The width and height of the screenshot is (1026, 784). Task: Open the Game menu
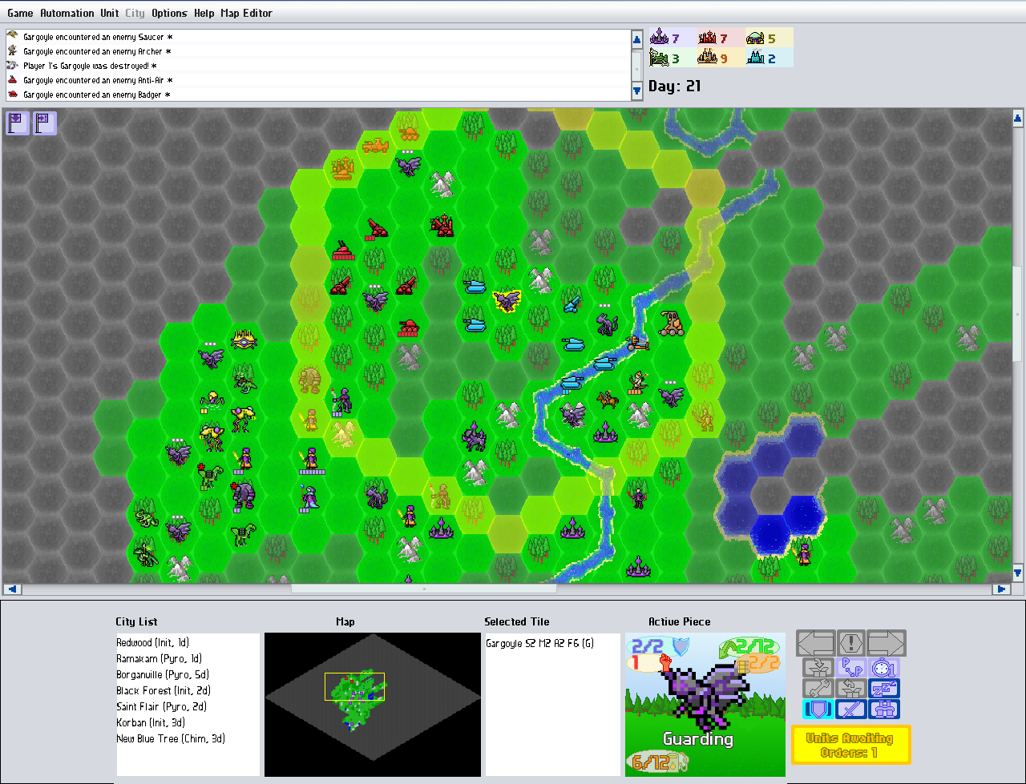(20, 13)
